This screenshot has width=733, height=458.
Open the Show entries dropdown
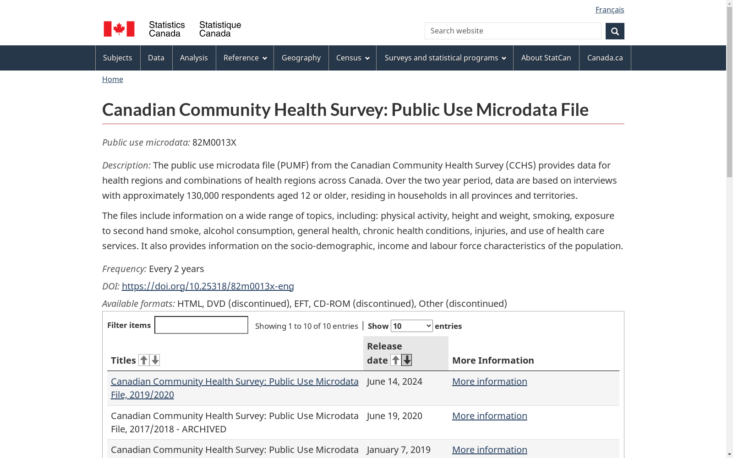click(x=411, y=326)
